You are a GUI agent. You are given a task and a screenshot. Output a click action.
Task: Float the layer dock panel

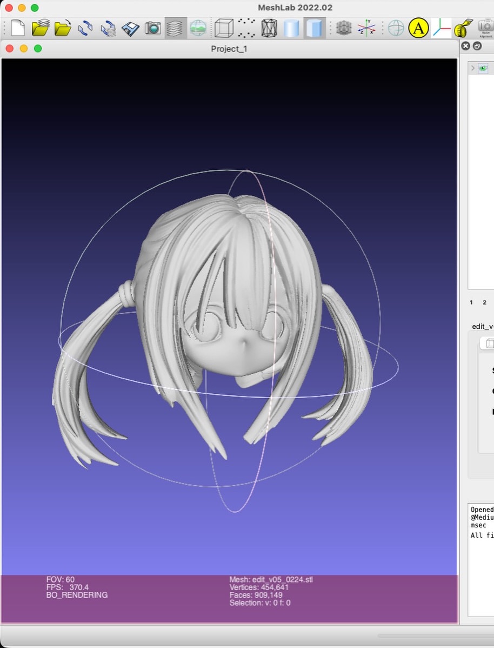coord(477,46)
